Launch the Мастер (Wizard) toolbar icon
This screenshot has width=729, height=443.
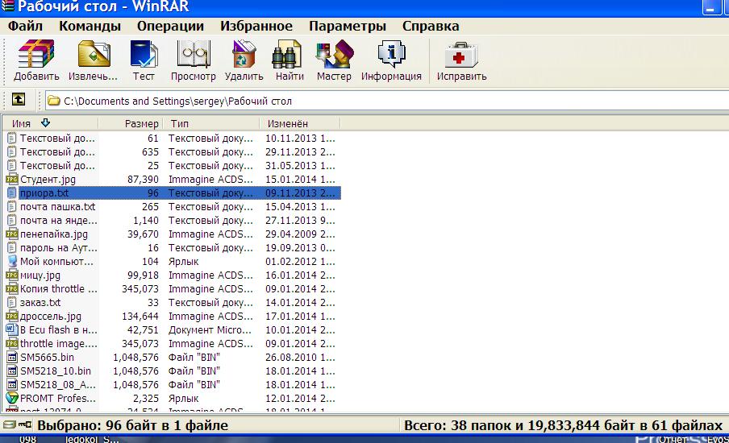(335, 54)
